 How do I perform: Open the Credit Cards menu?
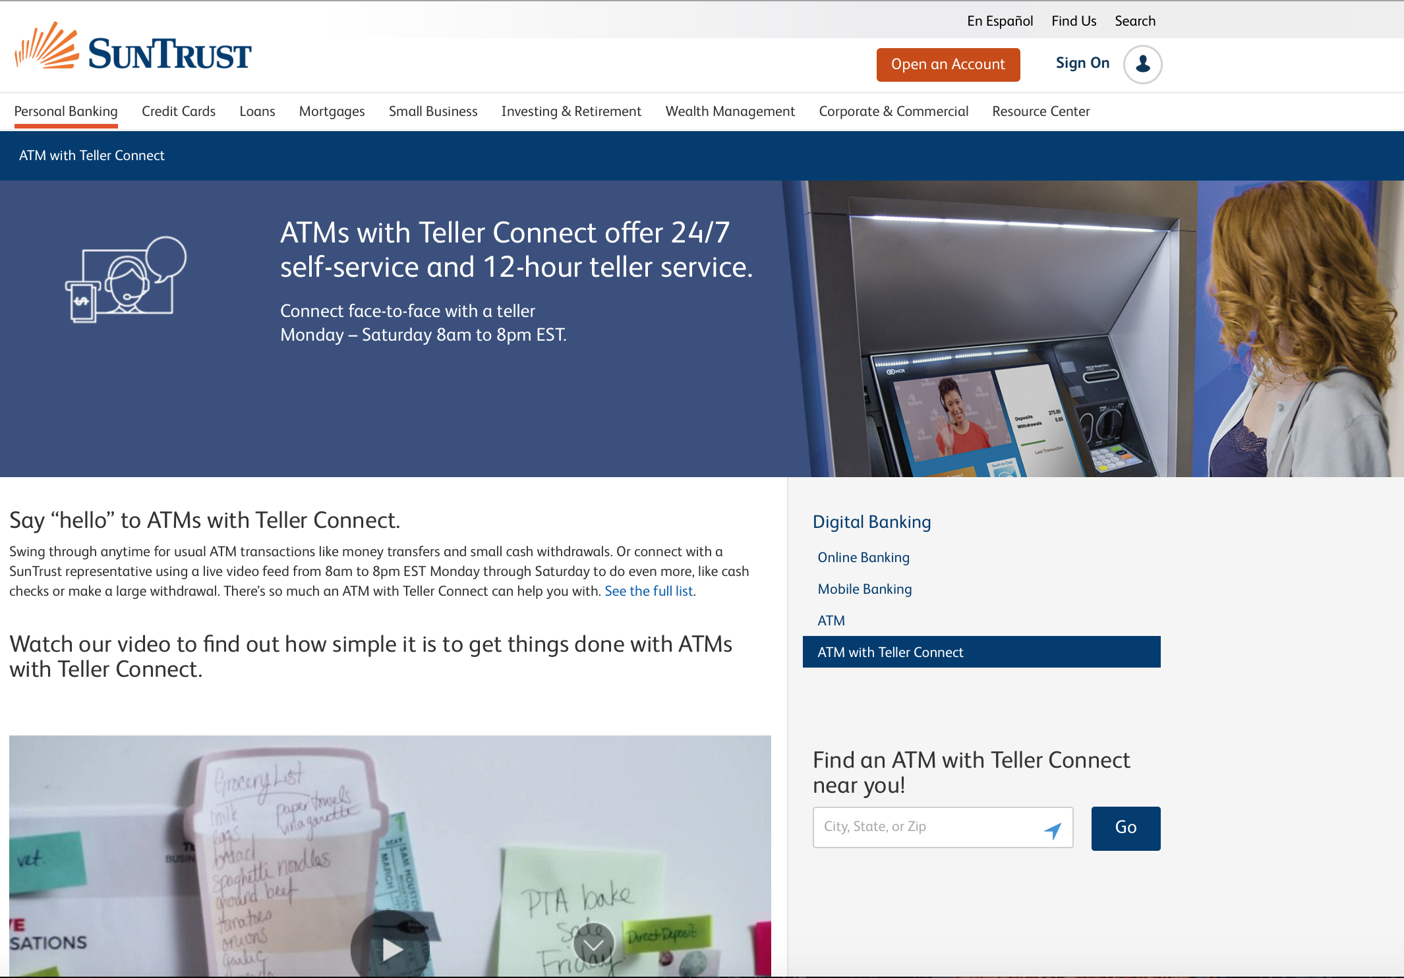(x=179, y=111)
